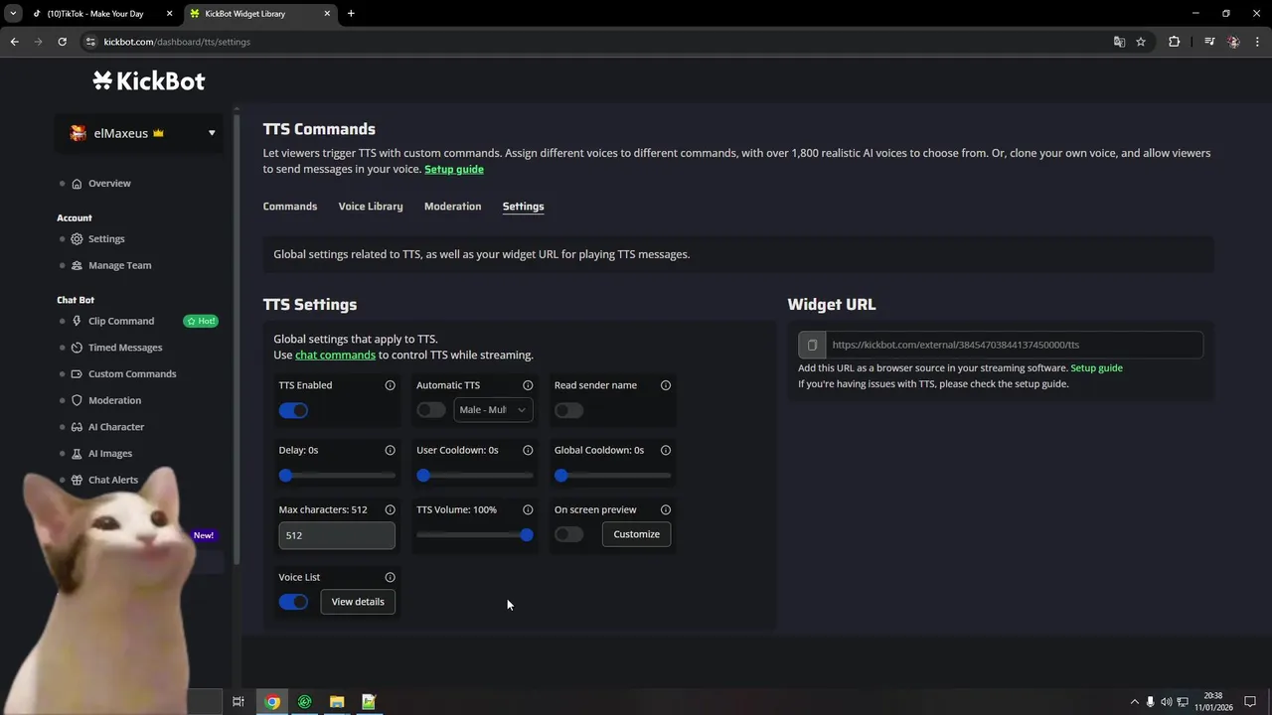Click the KickBot logo
The image size is (1272, 715).
(x=149, y=80)
